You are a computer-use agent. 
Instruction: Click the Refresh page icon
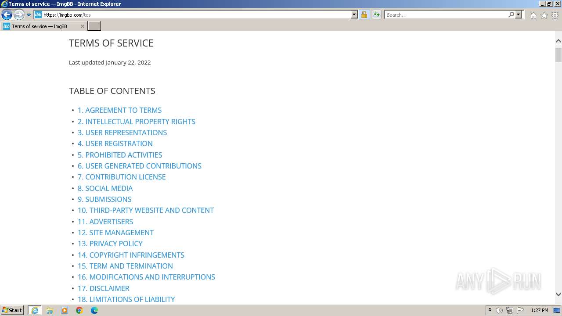click(377, 14)
